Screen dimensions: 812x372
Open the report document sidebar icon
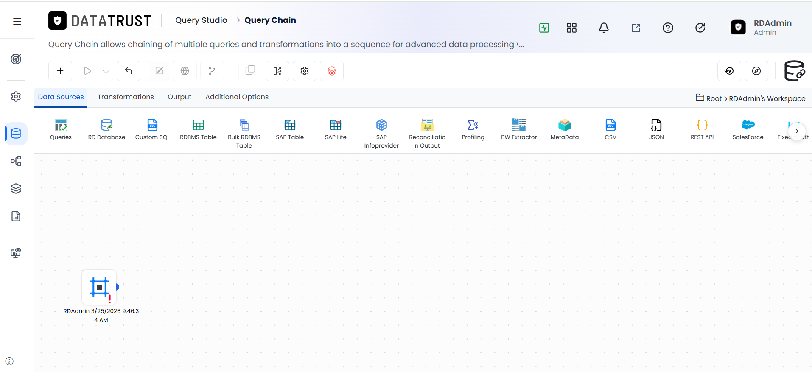point(16,216)
